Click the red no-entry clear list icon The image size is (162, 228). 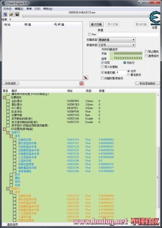pos(82,83)
